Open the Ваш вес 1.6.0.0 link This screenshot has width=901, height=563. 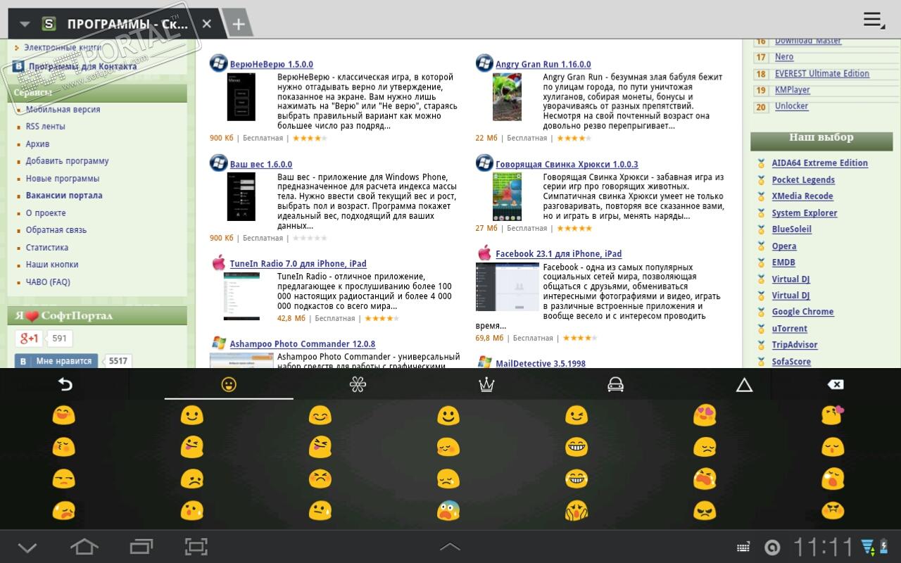coord(261,165)
